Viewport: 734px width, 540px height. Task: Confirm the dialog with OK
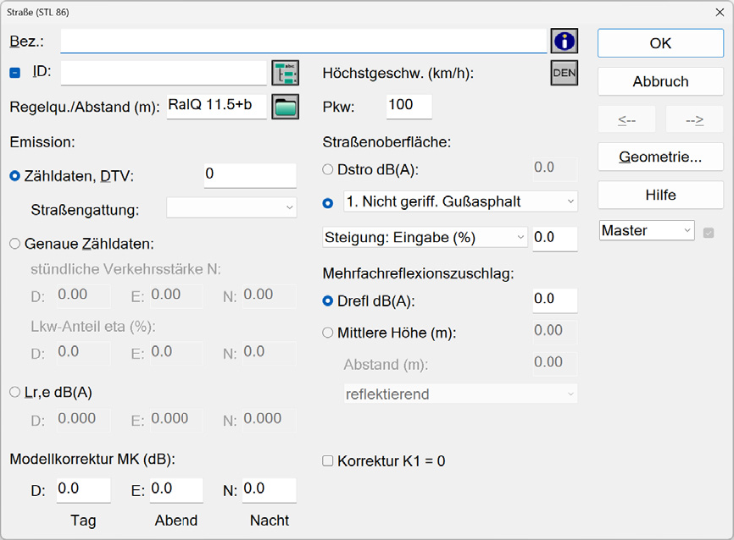click(660, 43)
